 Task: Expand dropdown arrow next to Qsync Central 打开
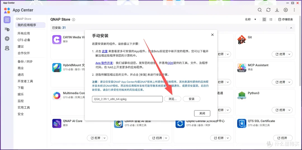point(228,138)
